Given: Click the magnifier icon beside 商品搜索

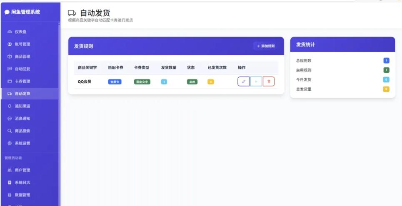Looking at the screenshot, I should coord(10,131).
